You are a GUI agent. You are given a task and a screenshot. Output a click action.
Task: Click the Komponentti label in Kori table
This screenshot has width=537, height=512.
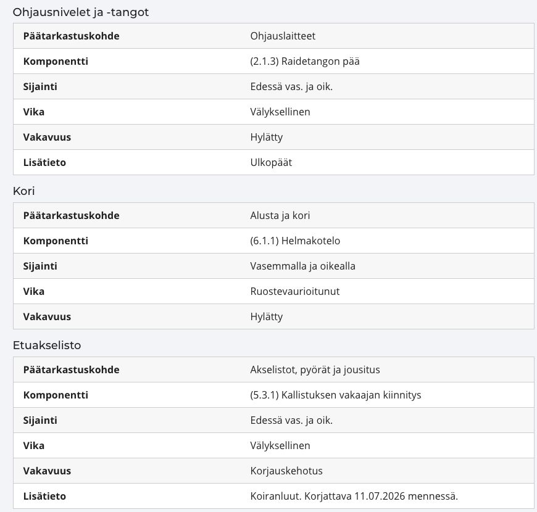pyautogui.click(x=56, y=241)
